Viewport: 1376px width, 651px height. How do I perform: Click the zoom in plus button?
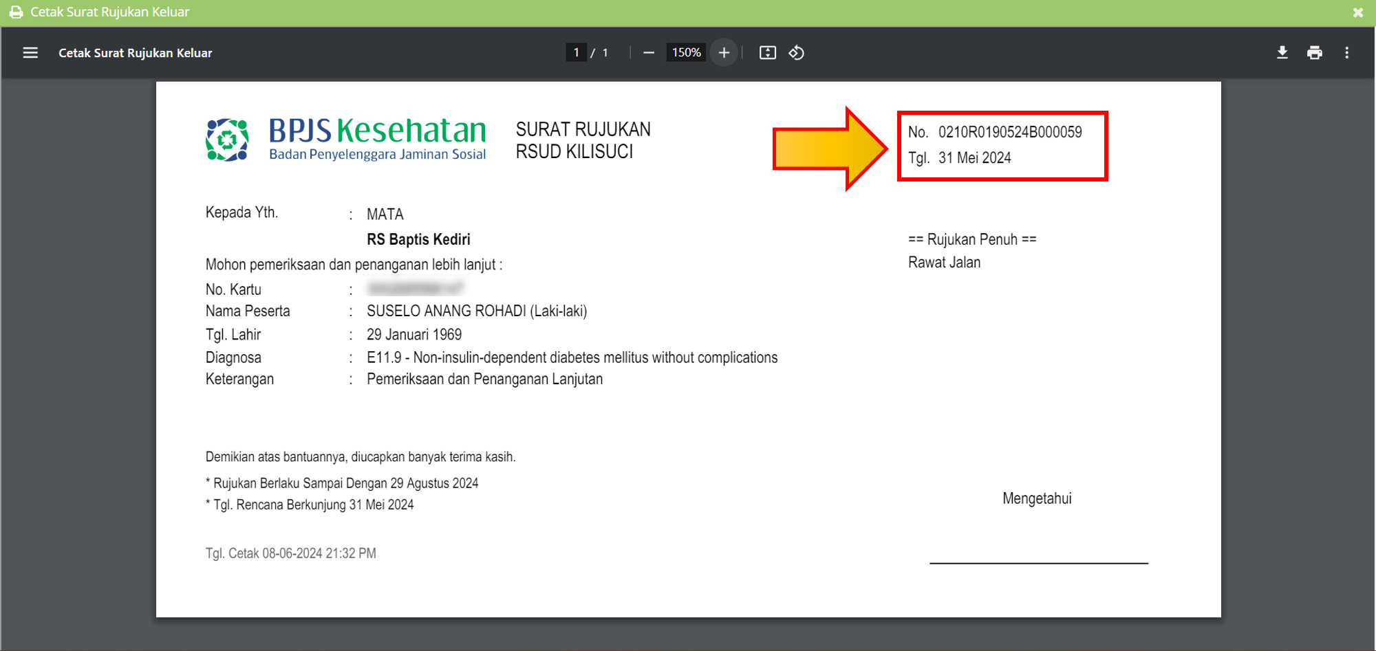pos(724,53)
